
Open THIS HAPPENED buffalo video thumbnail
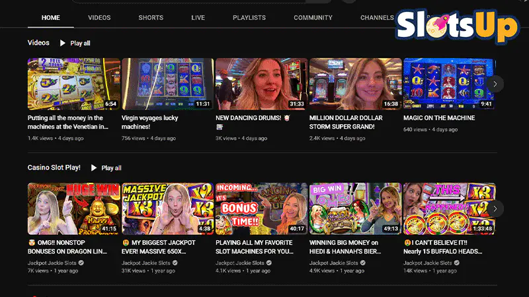click(x=450, y=209)
